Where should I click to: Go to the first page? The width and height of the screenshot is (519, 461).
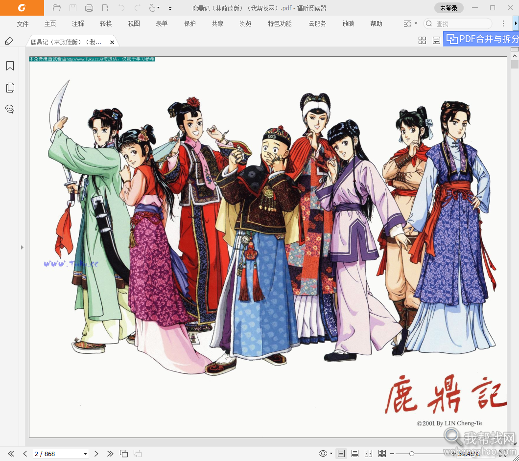pyautogui.click(x=11, y=453)
